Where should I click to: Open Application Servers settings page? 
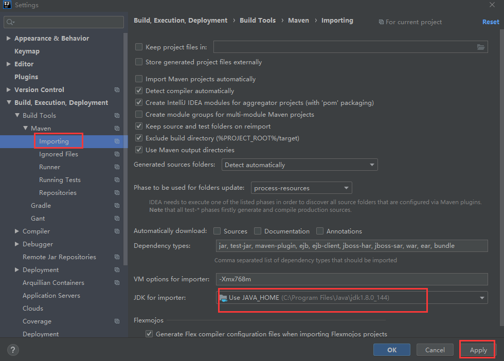[51, 295]
